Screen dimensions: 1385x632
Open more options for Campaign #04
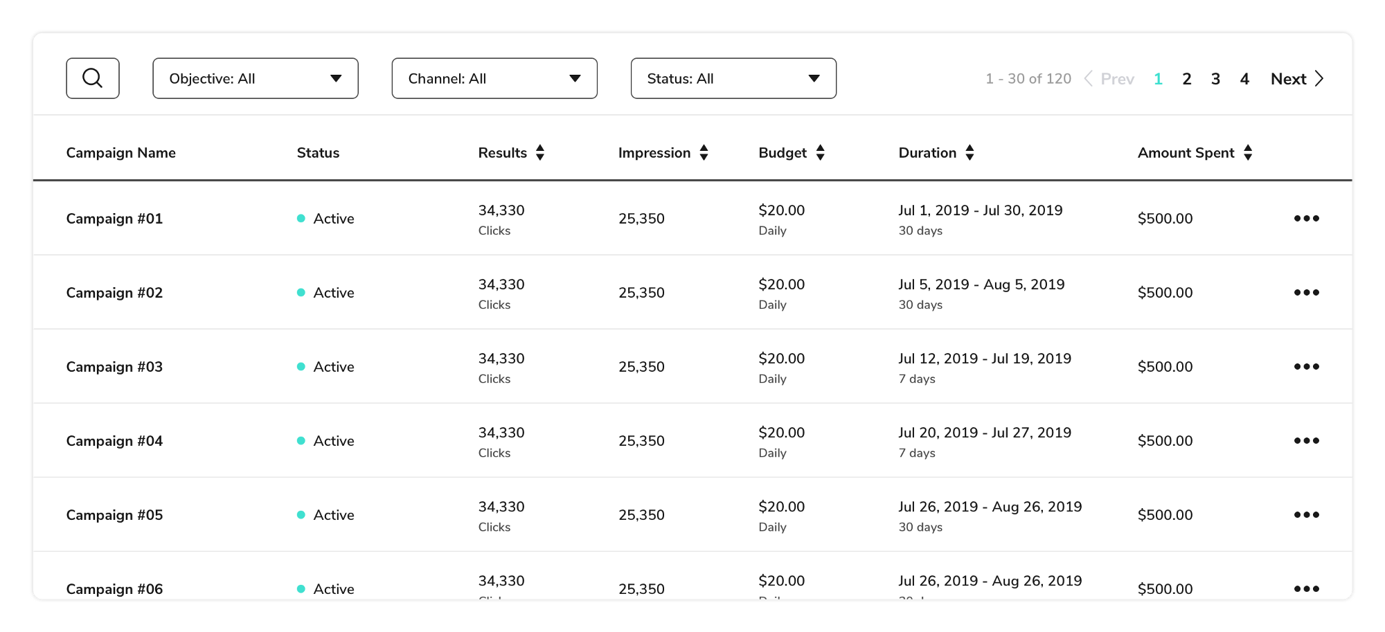coord(1306,441)
